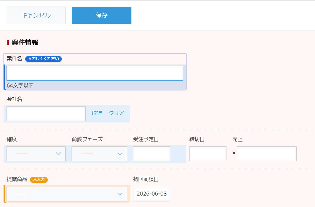Click the 初回商談日 label
The image size is (315, 207).
point(146,179)
